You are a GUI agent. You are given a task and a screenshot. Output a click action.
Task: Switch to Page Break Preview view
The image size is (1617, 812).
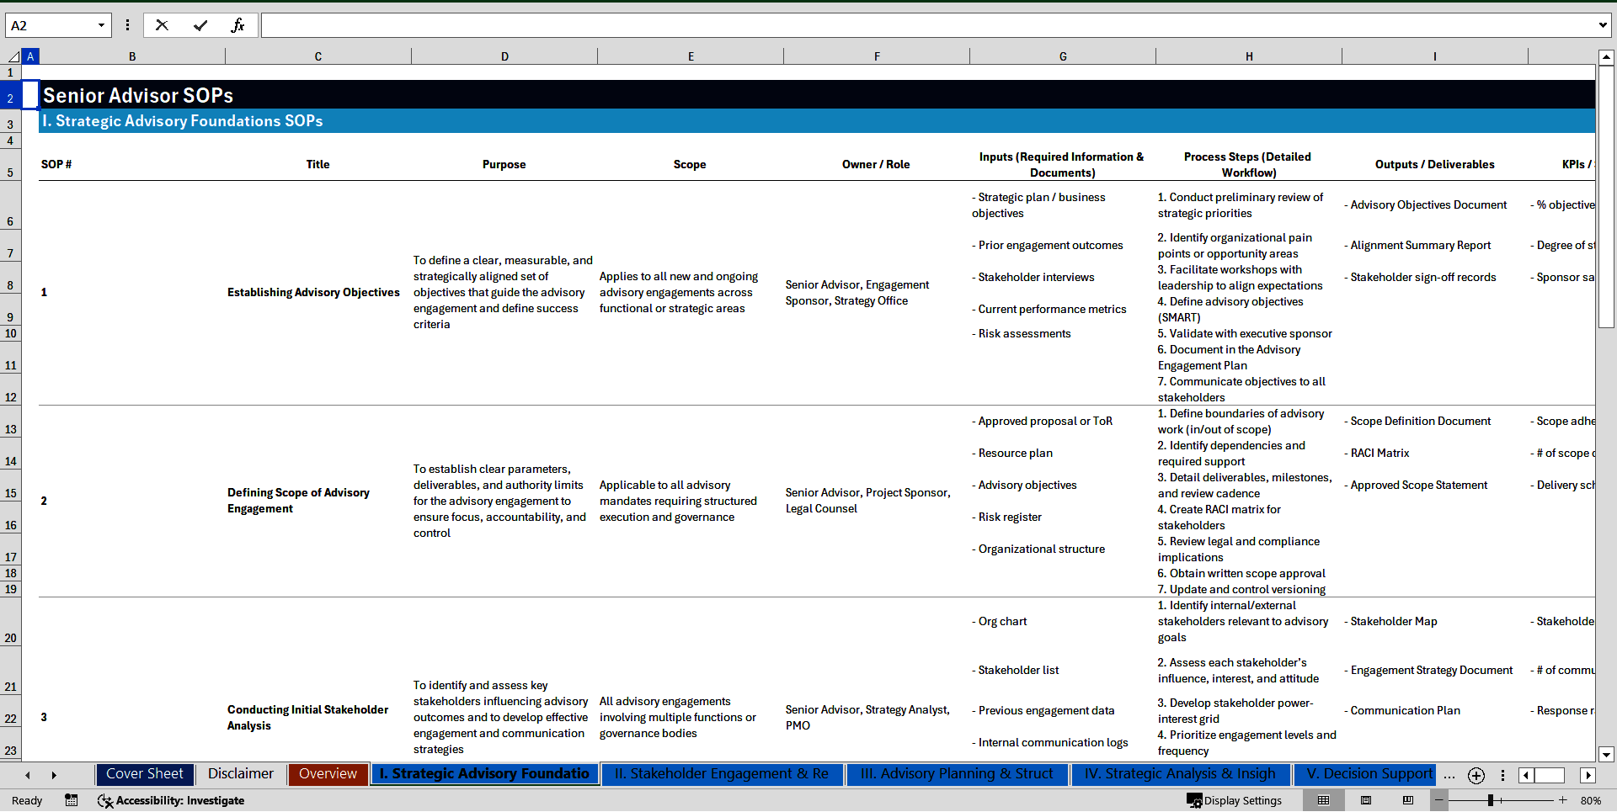[1408, 800]
